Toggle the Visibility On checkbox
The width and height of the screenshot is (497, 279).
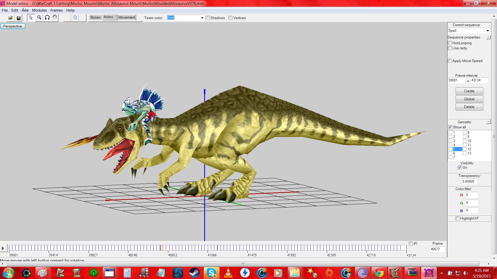click(460, 167)
